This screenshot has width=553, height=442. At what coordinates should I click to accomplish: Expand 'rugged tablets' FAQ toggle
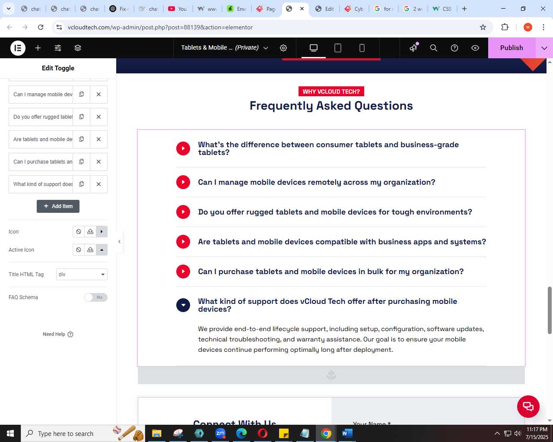183,212
